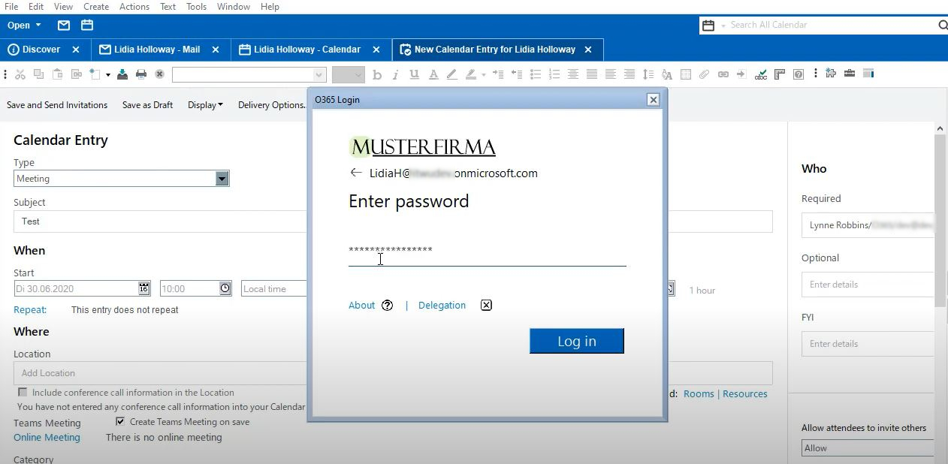Open the Create menu

pyautogui.click(x=96, y=7)
